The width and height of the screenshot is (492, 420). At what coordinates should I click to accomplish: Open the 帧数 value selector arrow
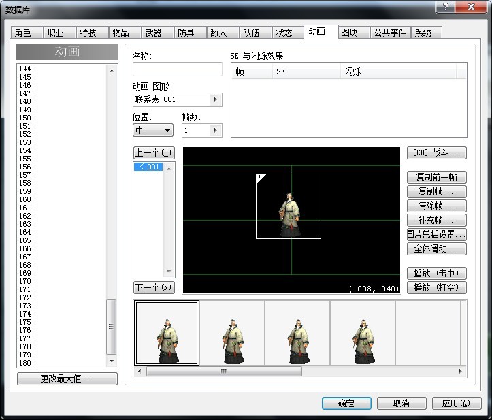[x=216, y=130]
